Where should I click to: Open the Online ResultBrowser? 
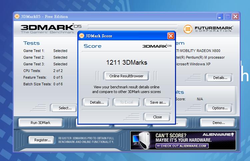[x=126, y=76]
